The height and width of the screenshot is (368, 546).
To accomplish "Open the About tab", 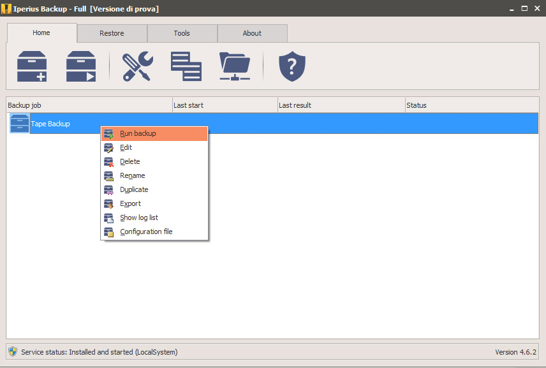I will pyautogui.click(x=252, y=33).
